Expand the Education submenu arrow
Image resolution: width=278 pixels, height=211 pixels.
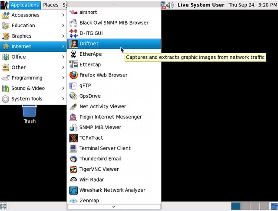(63, 26)
